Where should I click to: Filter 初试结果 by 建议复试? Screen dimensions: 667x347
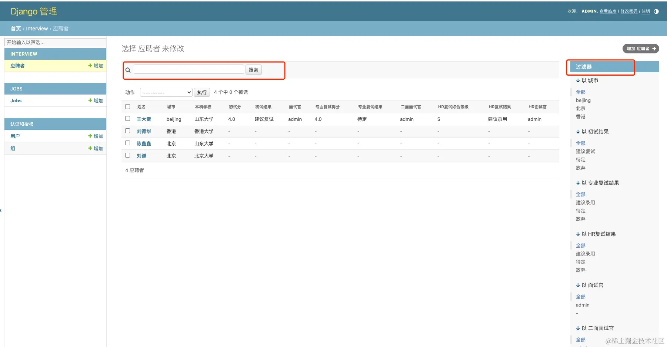click(x=586, y=151)
